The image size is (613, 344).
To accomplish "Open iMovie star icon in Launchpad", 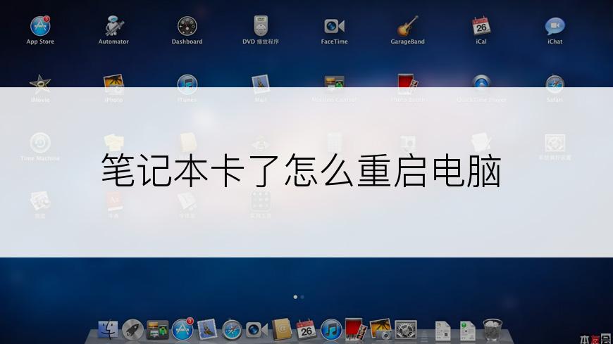I will (x=40, y=84).
